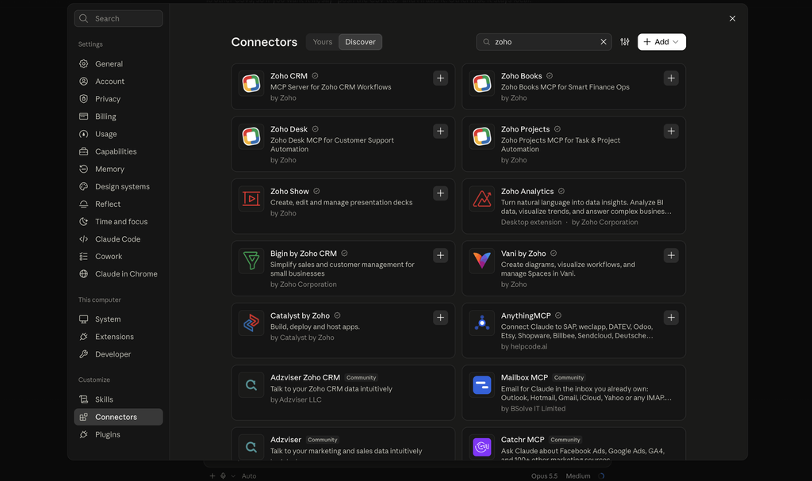Open the Reflect section
Screen dimensions: 812x481
point(118,204)
